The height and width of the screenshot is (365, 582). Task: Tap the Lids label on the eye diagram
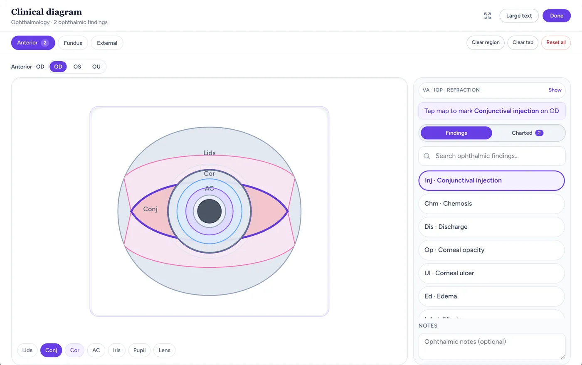210,153
